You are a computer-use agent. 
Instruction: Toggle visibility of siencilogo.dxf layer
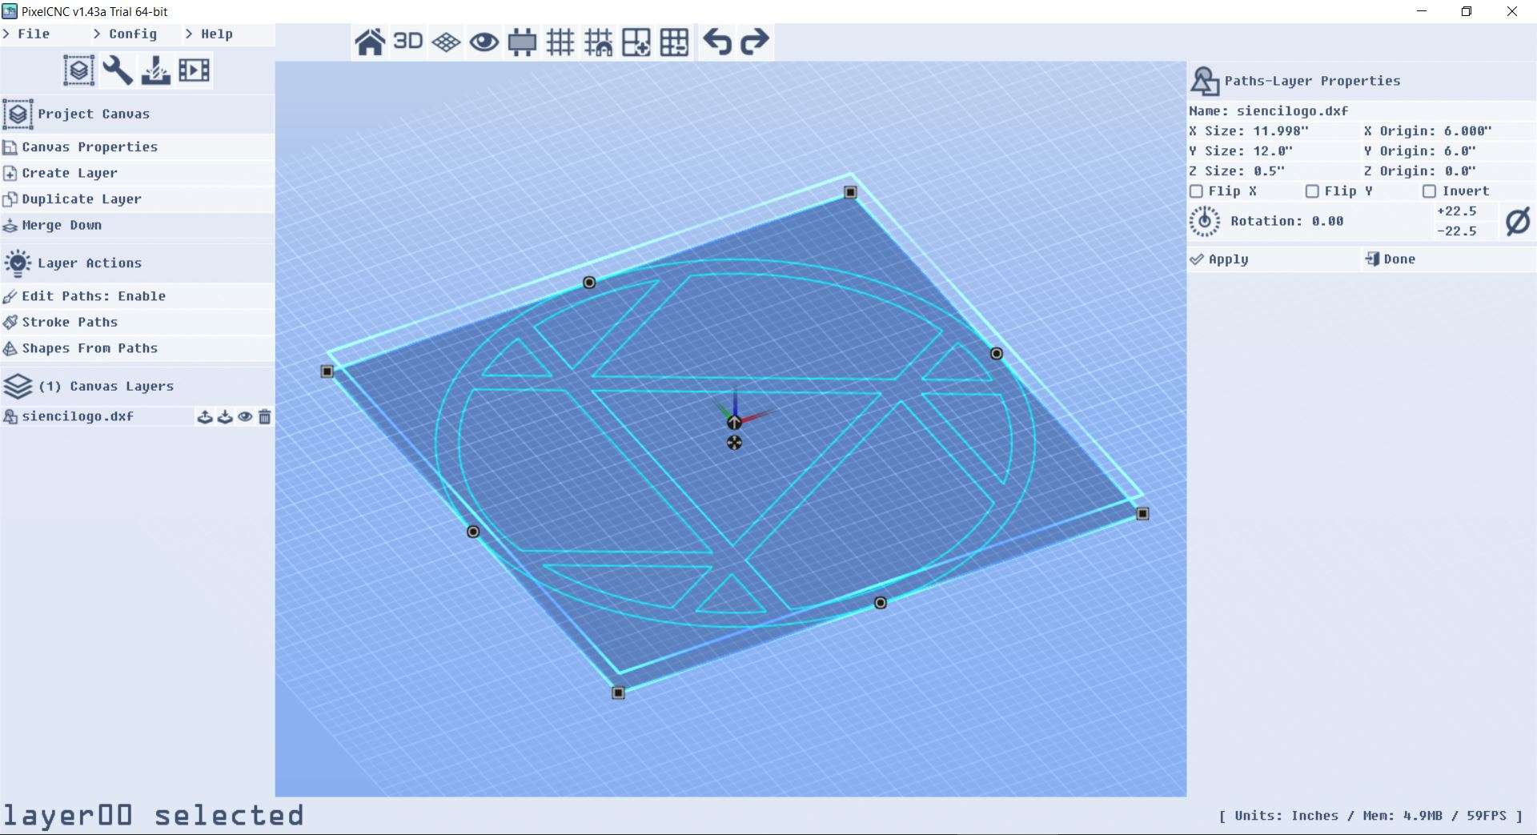[245, 416]
